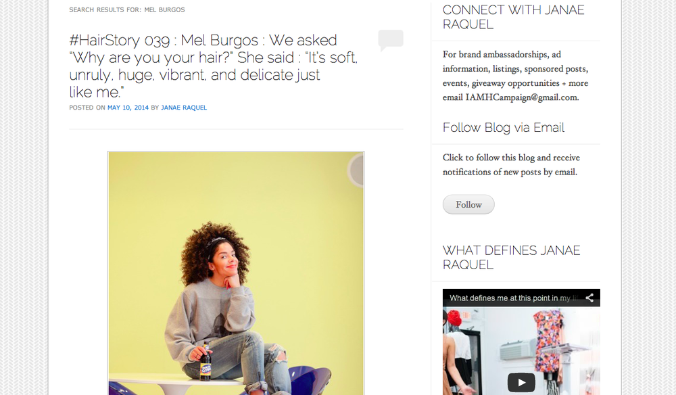Click the Follow button
Image resolution: width=676 pixels, height=395 pixels.
tap(468, 204)
